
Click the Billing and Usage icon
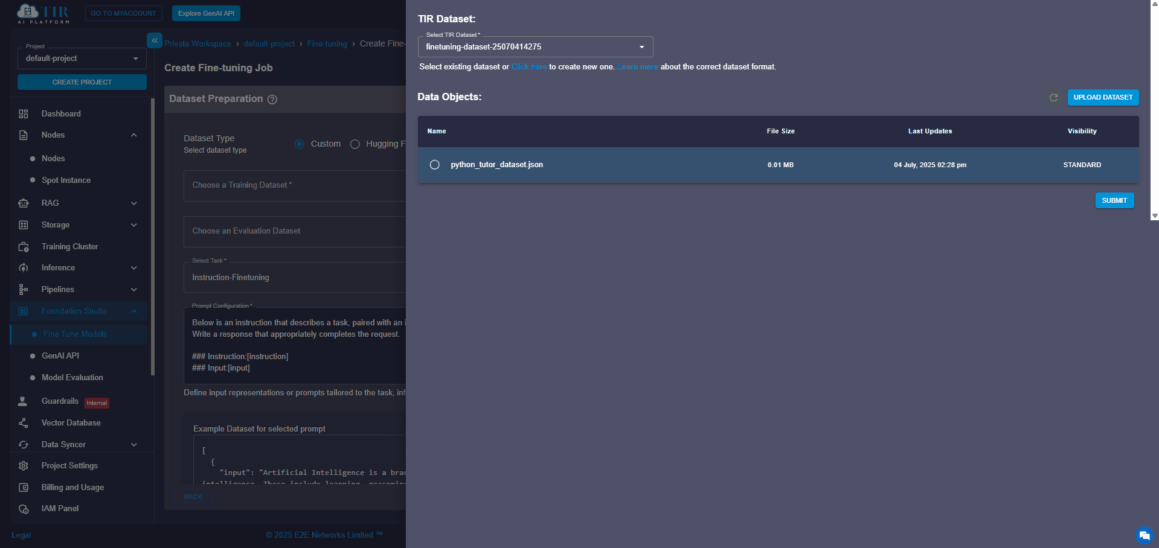[24, 488]
